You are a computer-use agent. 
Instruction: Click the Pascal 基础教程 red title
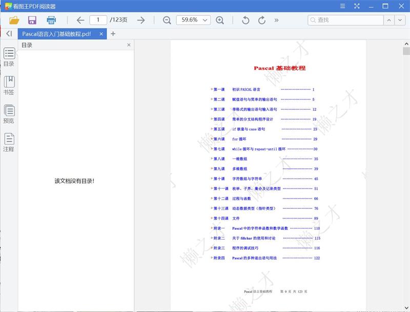tap(280, 68)
